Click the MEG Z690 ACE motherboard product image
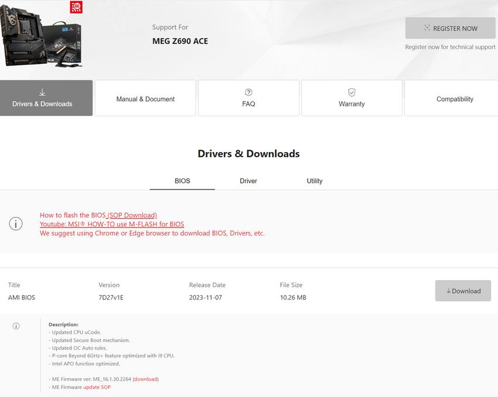 pyautogui.click(x=42, y=36)
